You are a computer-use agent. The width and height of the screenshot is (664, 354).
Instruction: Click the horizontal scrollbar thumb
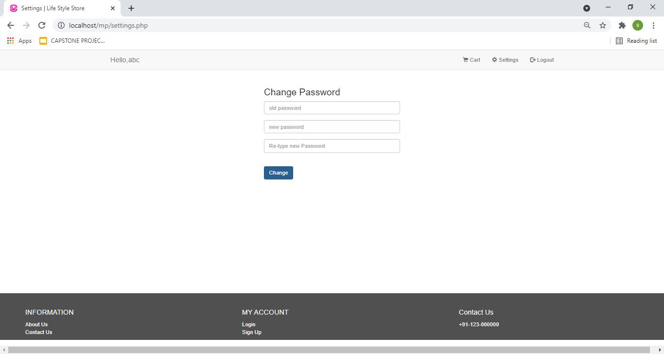329,350
